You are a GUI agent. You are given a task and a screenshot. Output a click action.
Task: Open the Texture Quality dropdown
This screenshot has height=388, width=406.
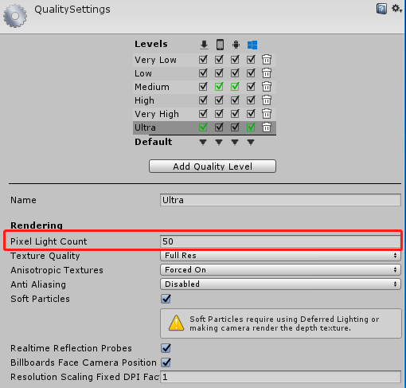pos(280,256)
